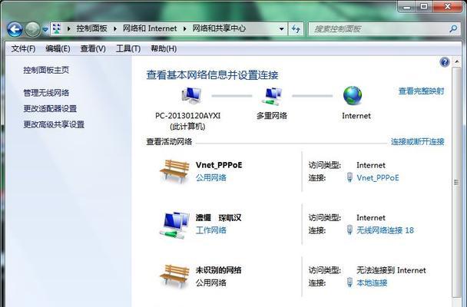
Task: Open the 帮助(H) menu
Action: (x=164, y=48)
